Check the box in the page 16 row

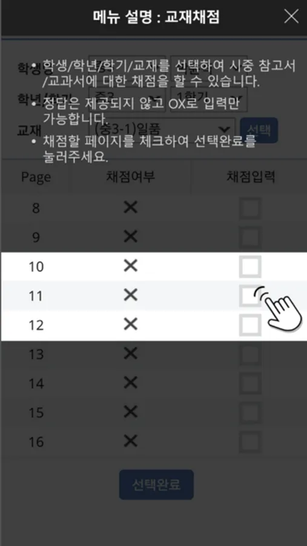point(250,442)
